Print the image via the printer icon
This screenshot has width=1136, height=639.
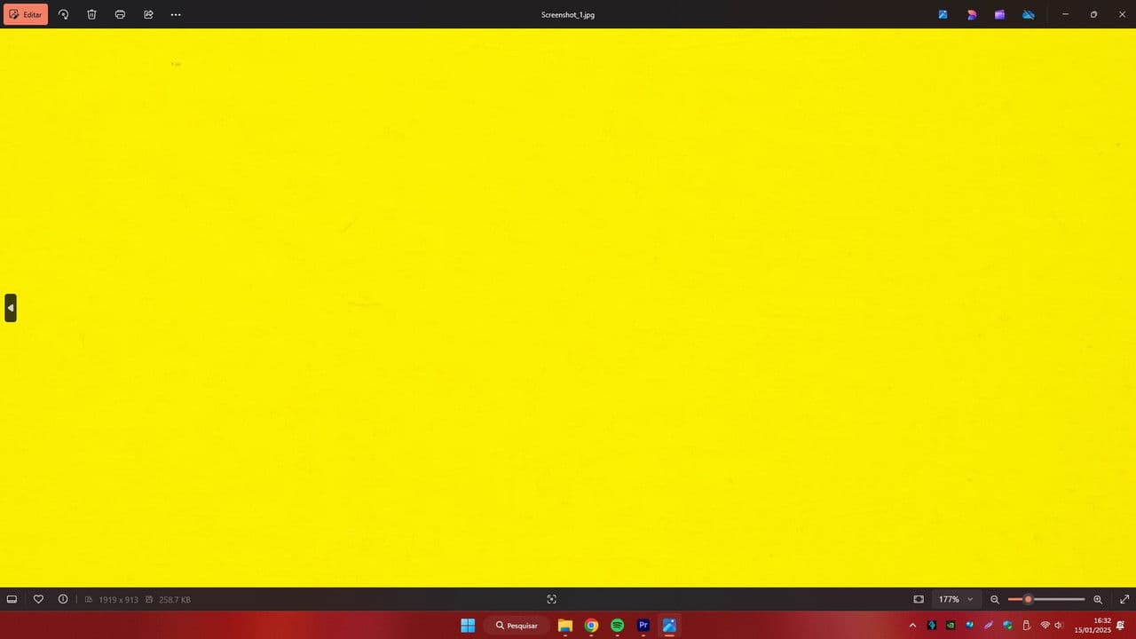pos(120,15)
